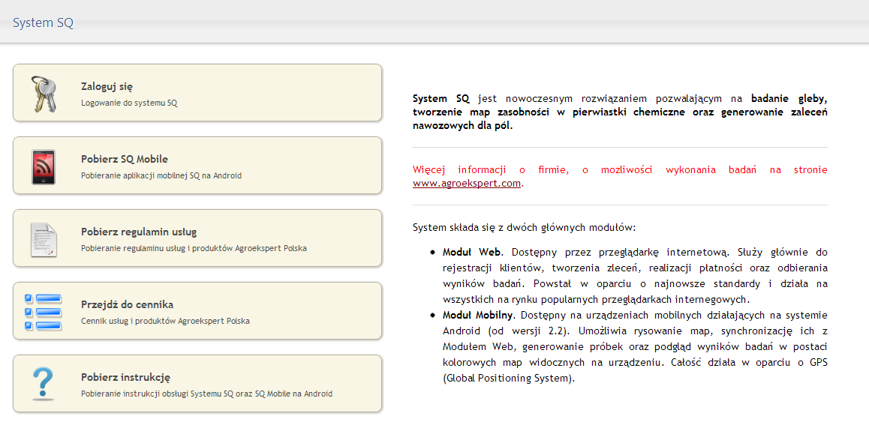Screen dimensions: 869x443
Task: Click the keys icon for login
Action: 43,93
